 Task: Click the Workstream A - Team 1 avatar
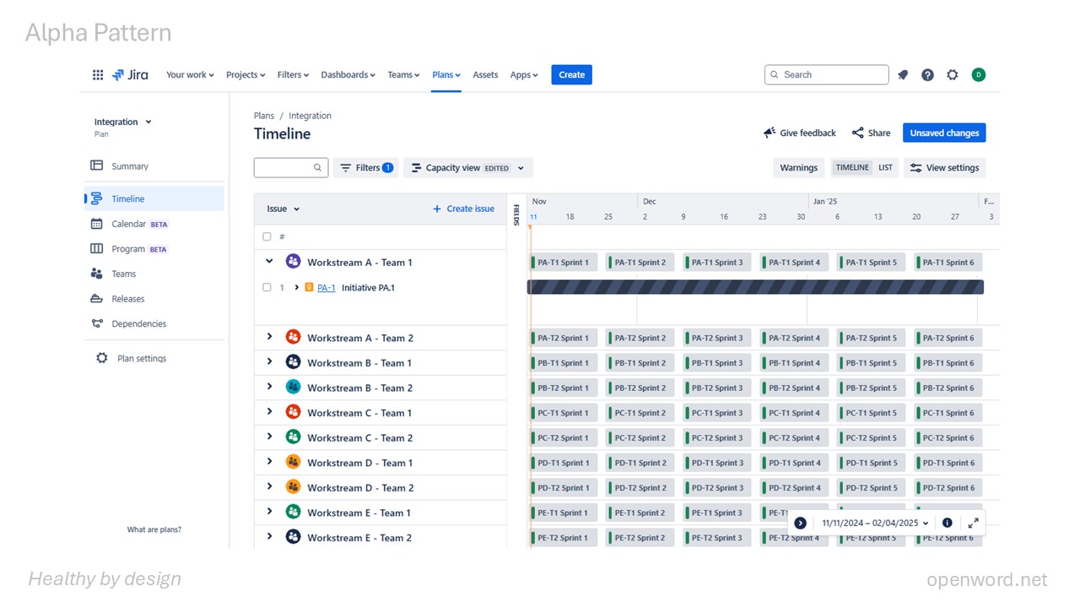[x=293, y=262]
